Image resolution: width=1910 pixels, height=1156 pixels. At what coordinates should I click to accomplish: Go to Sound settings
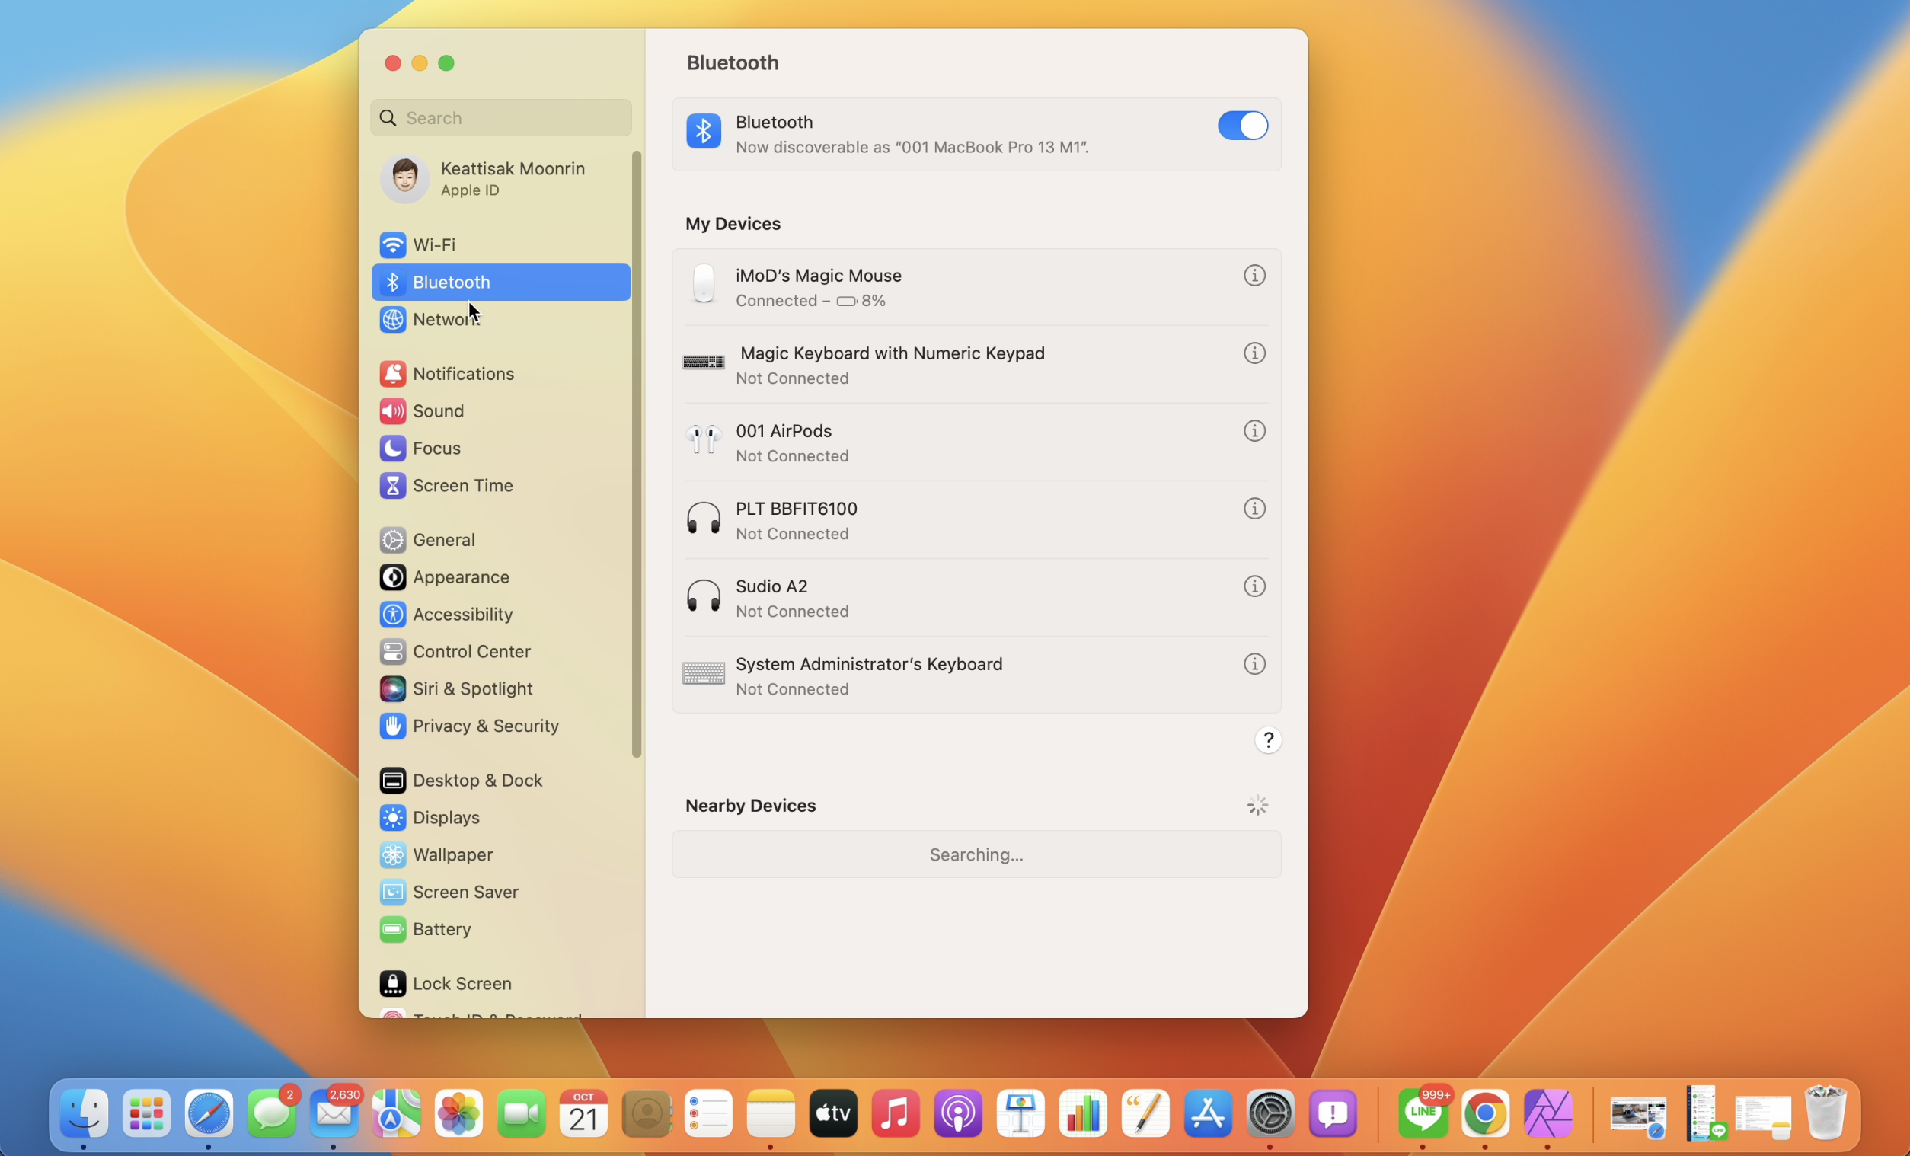438,411
